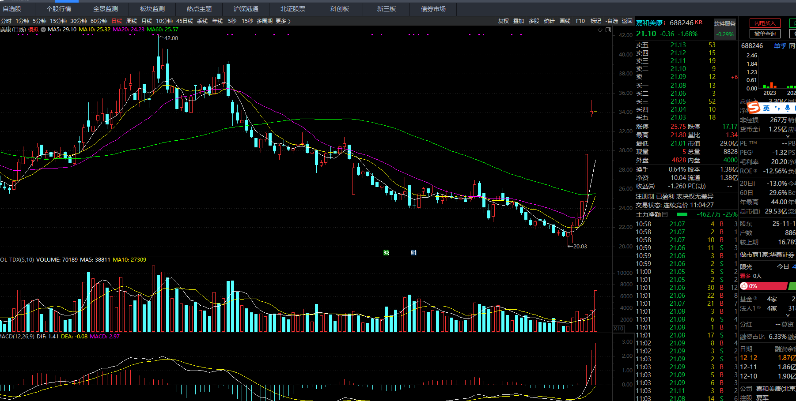This screenshot has width=796, height=401.
Task: Switch to the 个股行情 tab
Action: pos(59,9)
